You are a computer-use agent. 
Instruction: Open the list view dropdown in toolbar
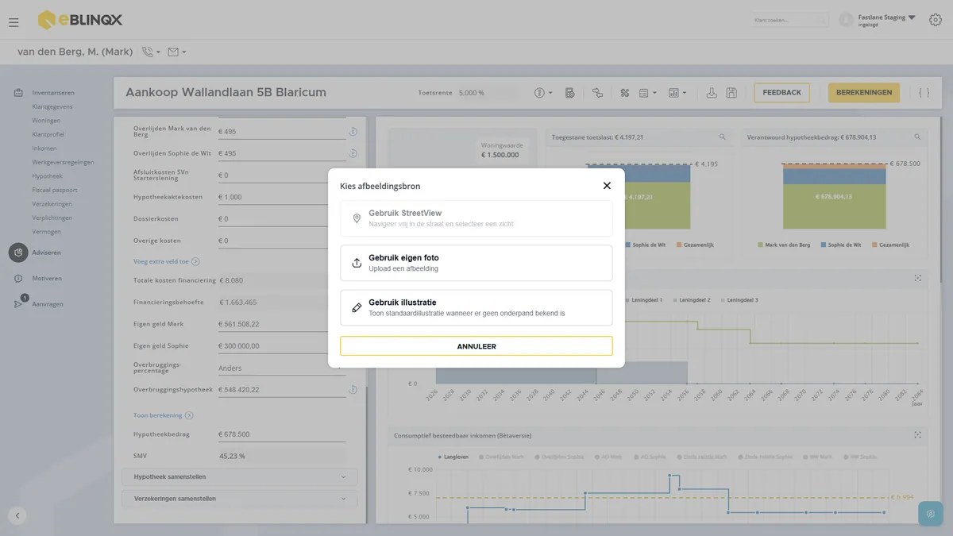coord(648,93)
